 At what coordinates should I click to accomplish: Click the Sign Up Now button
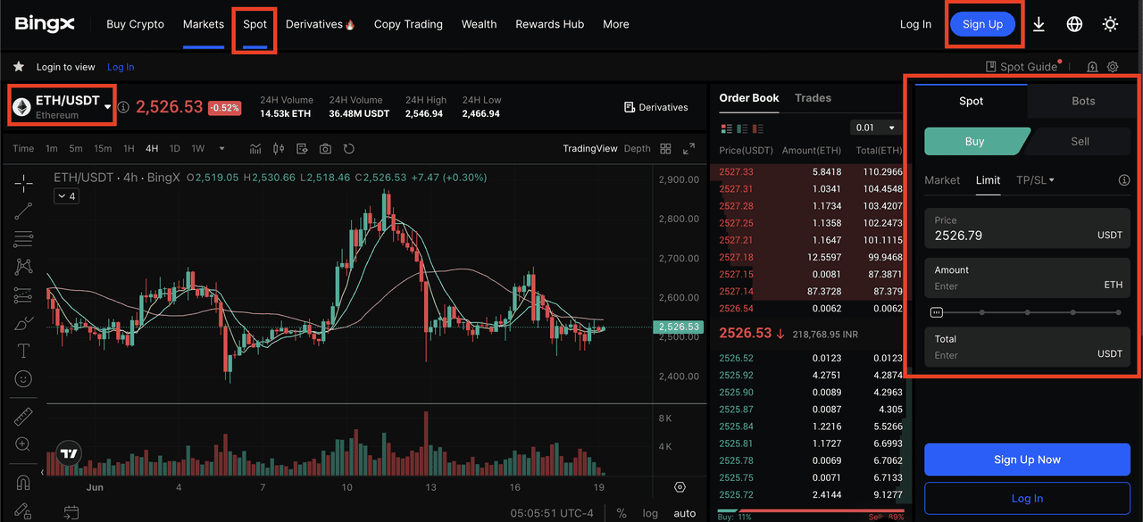coord(1027,460)
